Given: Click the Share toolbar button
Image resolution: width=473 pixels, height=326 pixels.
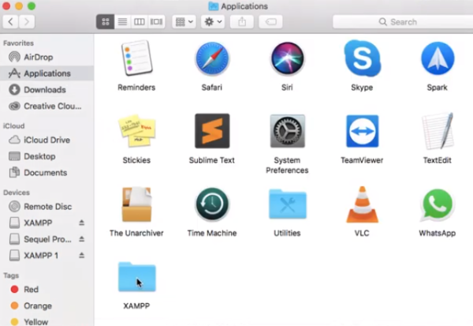Looking at the screenshot, I should click(x=242, y=22).
